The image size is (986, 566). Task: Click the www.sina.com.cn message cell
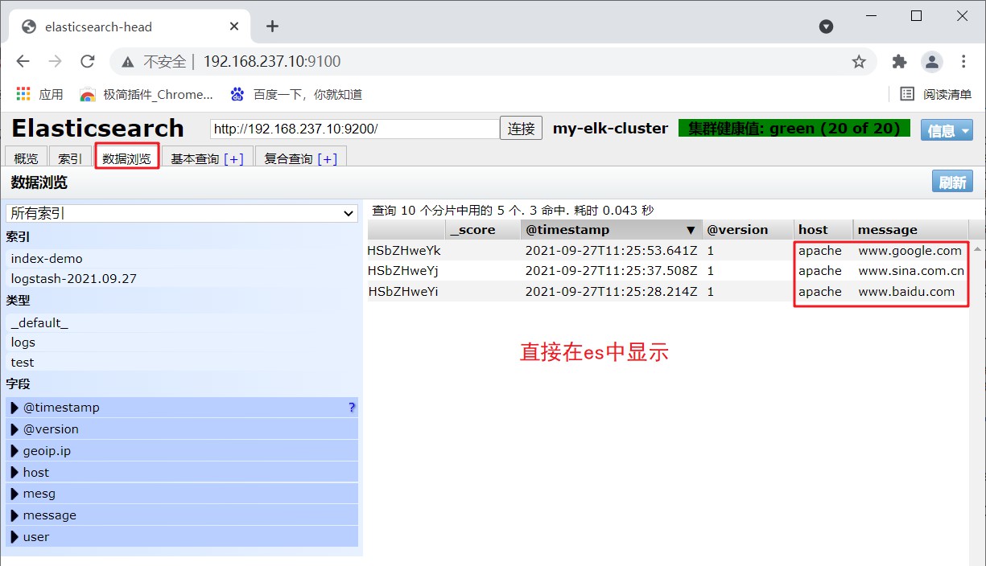911,271
